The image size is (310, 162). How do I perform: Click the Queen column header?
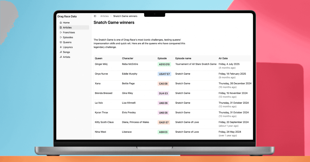pyautogui.click(x=99, y=58)
